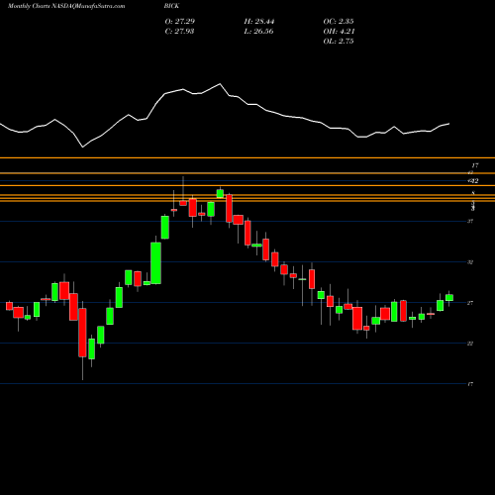Click the open value 'O: 27.29'
Screen dimensions: 495x495
(180, 22)
